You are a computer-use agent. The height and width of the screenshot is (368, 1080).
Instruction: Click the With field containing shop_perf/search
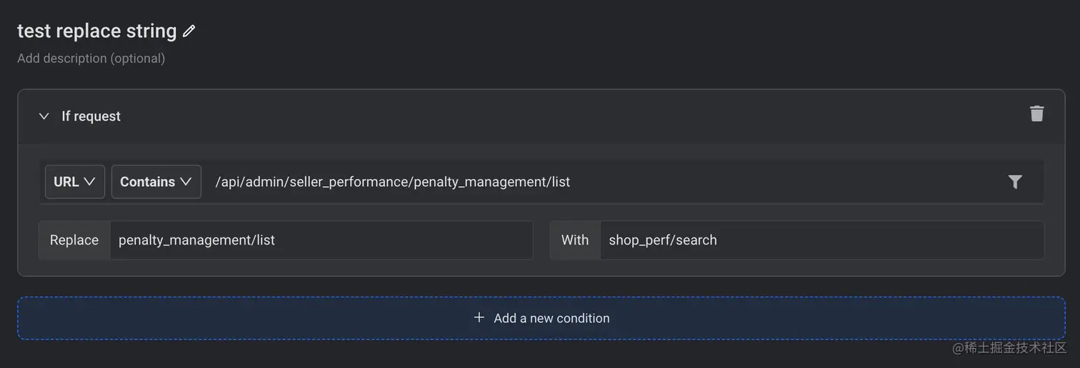(x=821, y=240)
